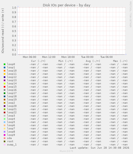Click the Cur (-/+) column header

point(38,61)
